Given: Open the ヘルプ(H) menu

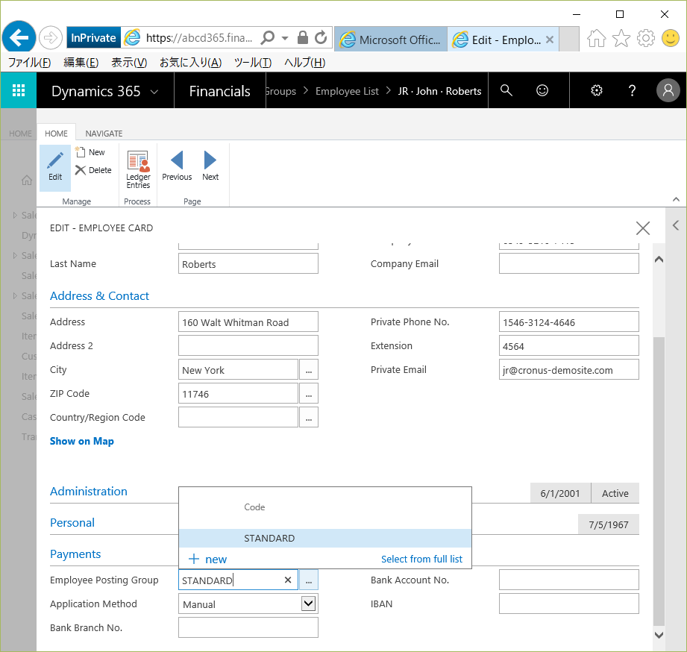Looking at the screenshot, I should click(304, 63).
